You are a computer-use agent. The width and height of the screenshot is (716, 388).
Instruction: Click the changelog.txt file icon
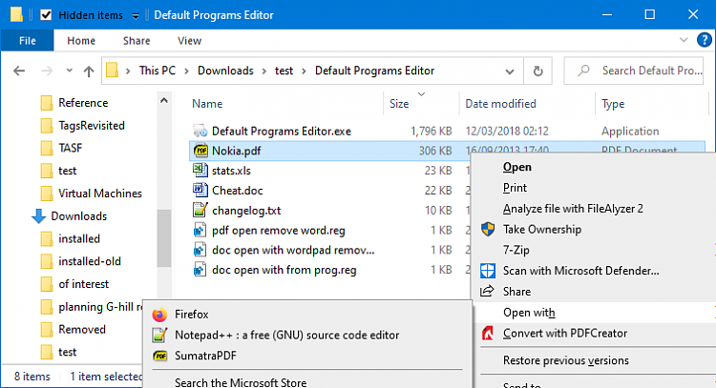(x=200, y=210)
